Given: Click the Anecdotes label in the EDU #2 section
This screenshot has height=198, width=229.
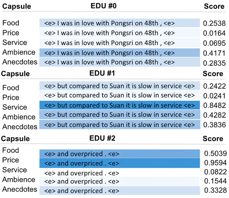Looking at the screenshot, I should coord(20,189).
